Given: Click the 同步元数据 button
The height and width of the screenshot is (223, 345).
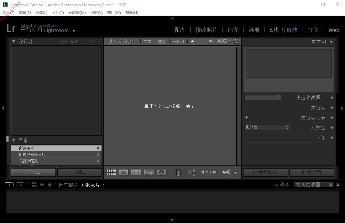Looking at the screenshot, I should 266,172.
